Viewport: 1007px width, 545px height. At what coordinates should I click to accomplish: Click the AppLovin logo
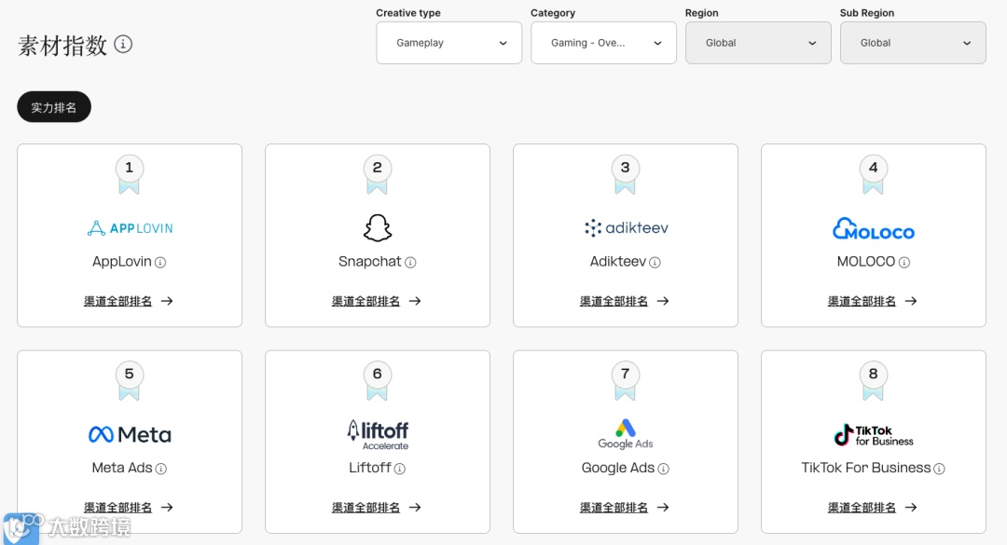[x=130, y=228]
